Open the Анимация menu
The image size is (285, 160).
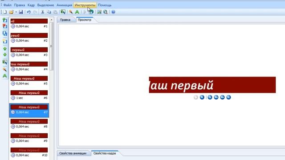point(64,5)
